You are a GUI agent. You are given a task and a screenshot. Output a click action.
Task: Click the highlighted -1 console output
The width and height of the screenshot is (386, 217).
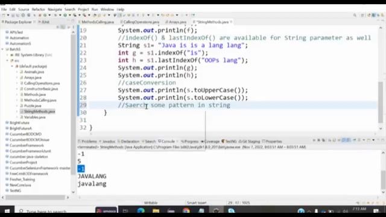(81, 169)
